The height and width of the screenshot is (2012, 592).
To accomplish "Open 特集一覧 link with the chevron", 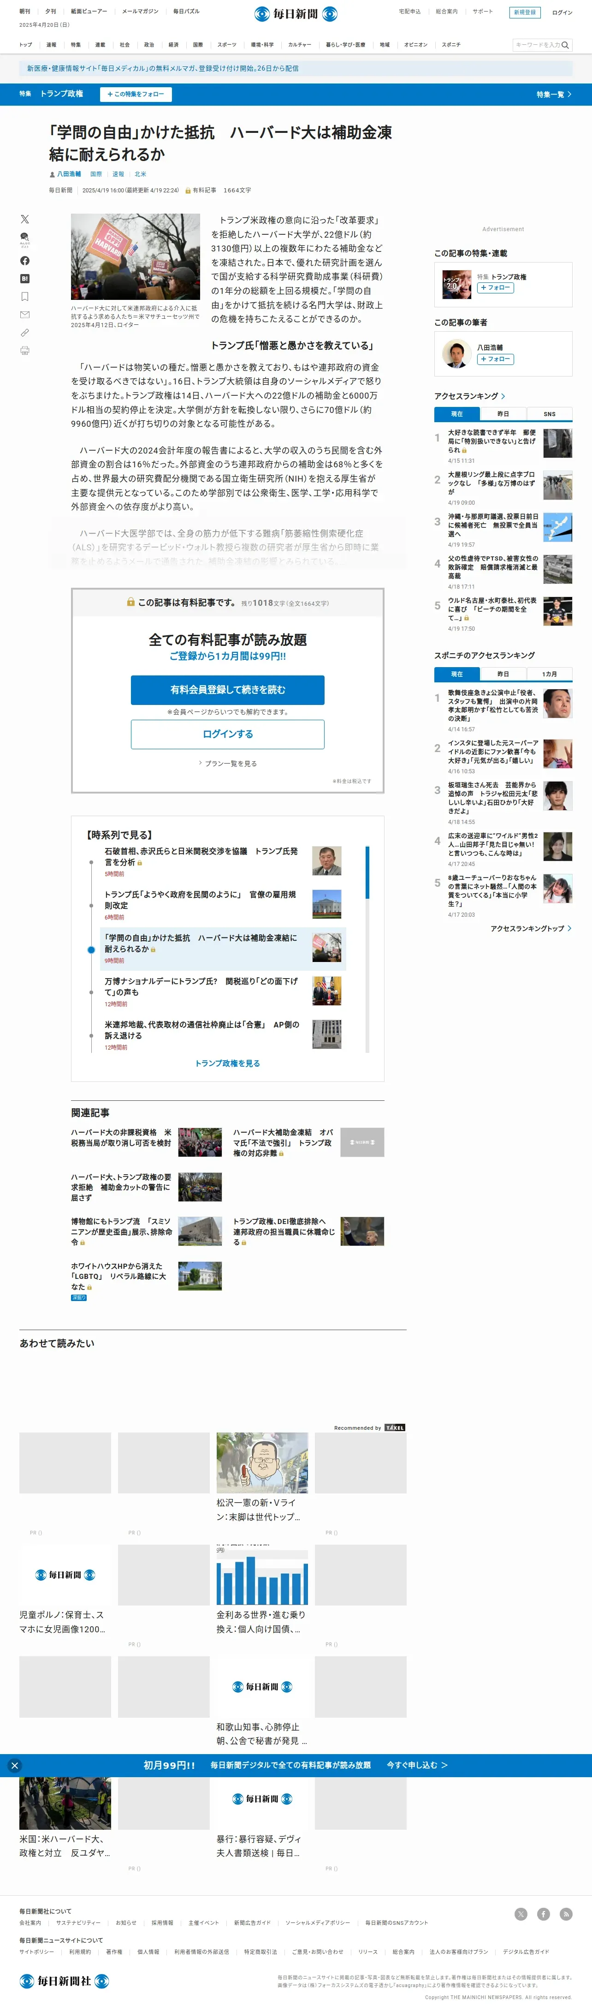I will point(554,95).
